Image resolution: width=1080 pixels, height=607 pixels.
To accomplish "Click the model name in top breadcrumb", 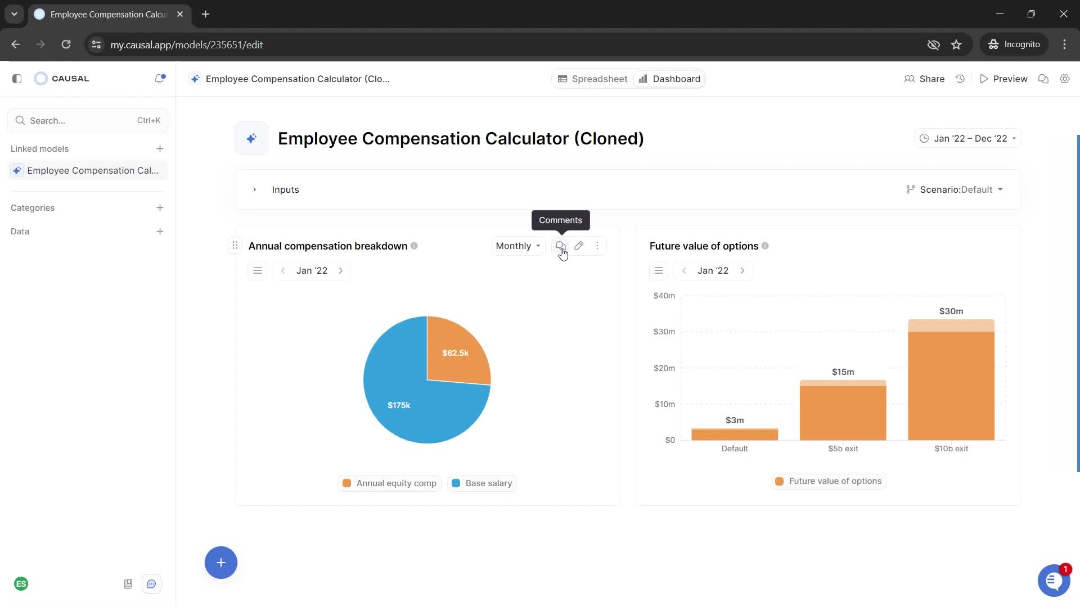I will click(x=298, y=79).
